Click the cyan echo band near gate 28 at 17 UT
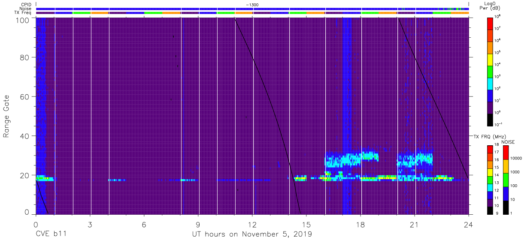Viewport: 527px width, 243px height. (x=342, y=161)
